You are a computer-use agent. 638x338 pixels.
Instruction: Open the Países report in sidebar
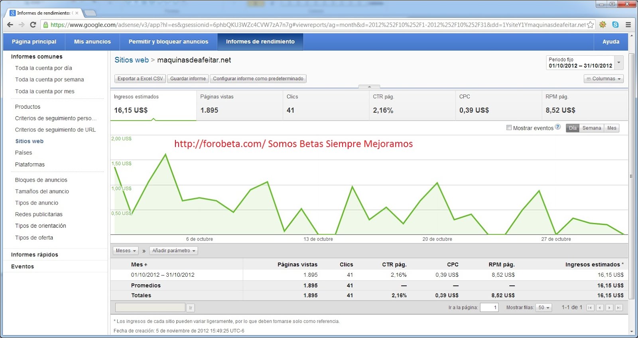24,152
